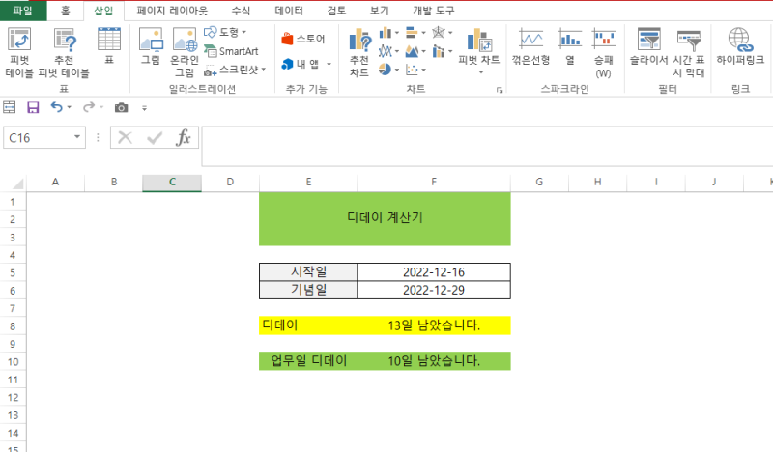Insert a picture with the 그림 icon

tap(151, 45)
